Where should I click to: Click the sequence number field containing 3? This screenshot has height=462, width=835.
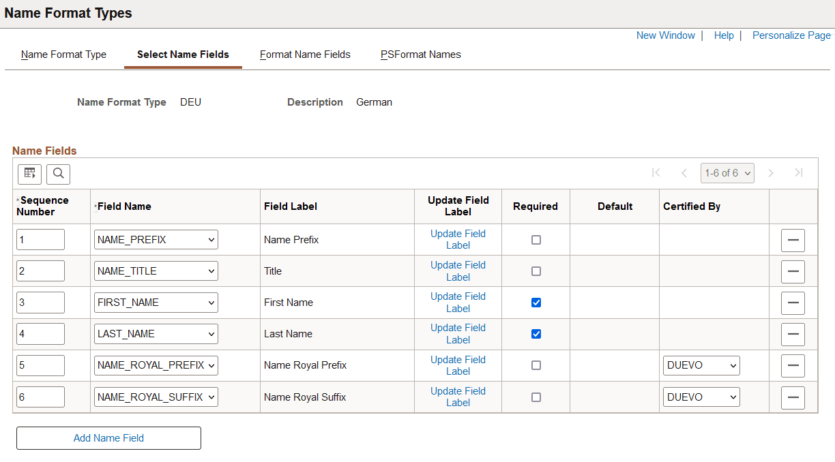[x=40, y=303]
